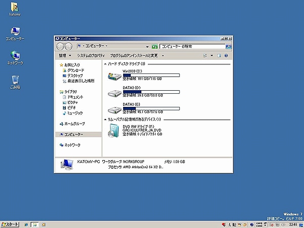Open the address bar history dropdown arrow
The height and width of the screenshot is (228, 304).
(147, 47)
